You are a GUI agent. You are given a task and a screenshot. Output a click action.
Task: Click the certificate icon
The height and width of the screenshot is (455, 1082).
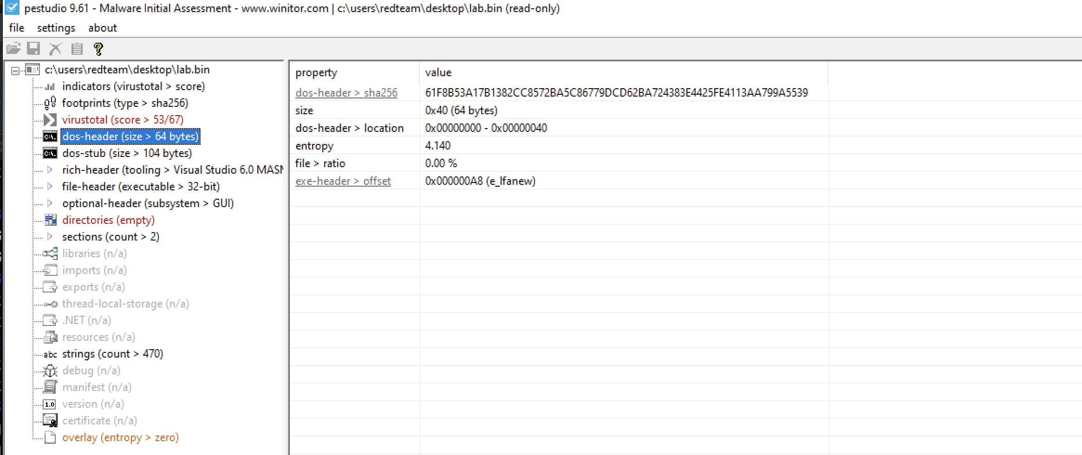tap(50, 421)
